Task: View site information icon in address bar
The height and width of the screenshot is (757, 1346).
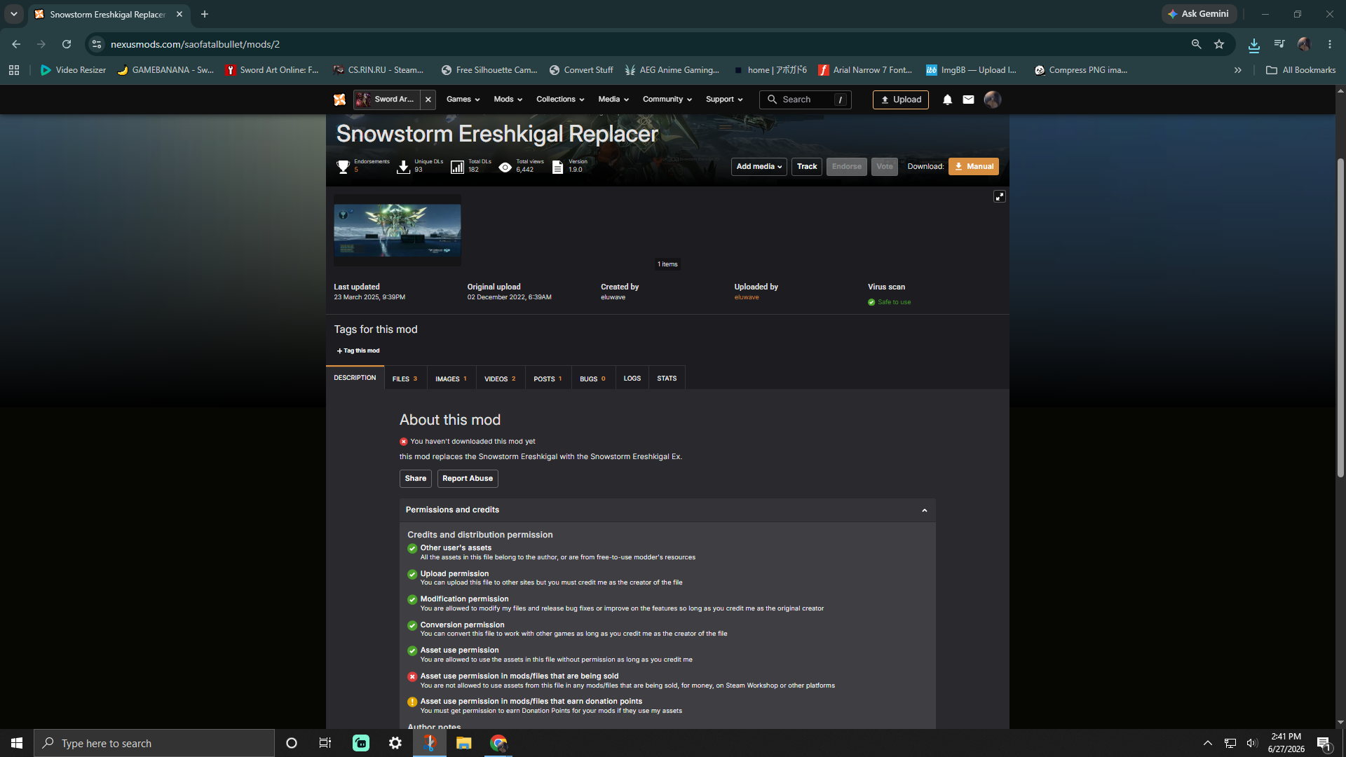Action: 97,44
